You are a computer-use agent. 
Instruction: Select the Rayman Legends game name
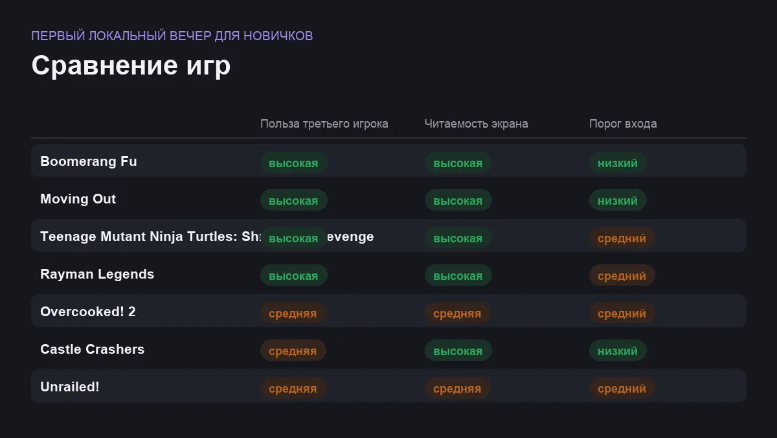97,274
